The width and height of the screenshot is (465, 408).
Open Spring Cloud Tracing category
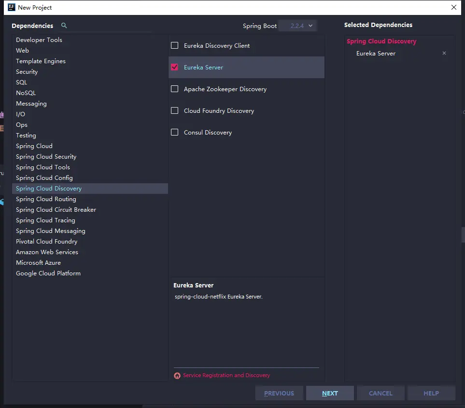(x=90, y=220)
